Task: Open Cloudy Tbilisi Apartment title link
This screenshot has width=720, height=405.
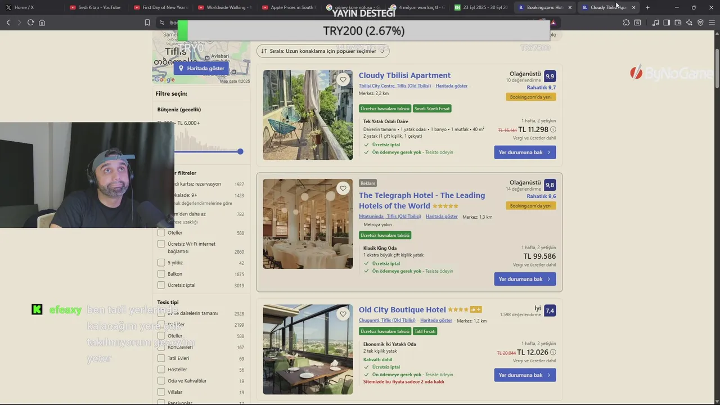Action: tap(404, 75)
